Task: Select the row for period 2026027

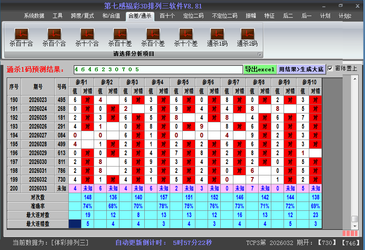Action: [38, 135]
